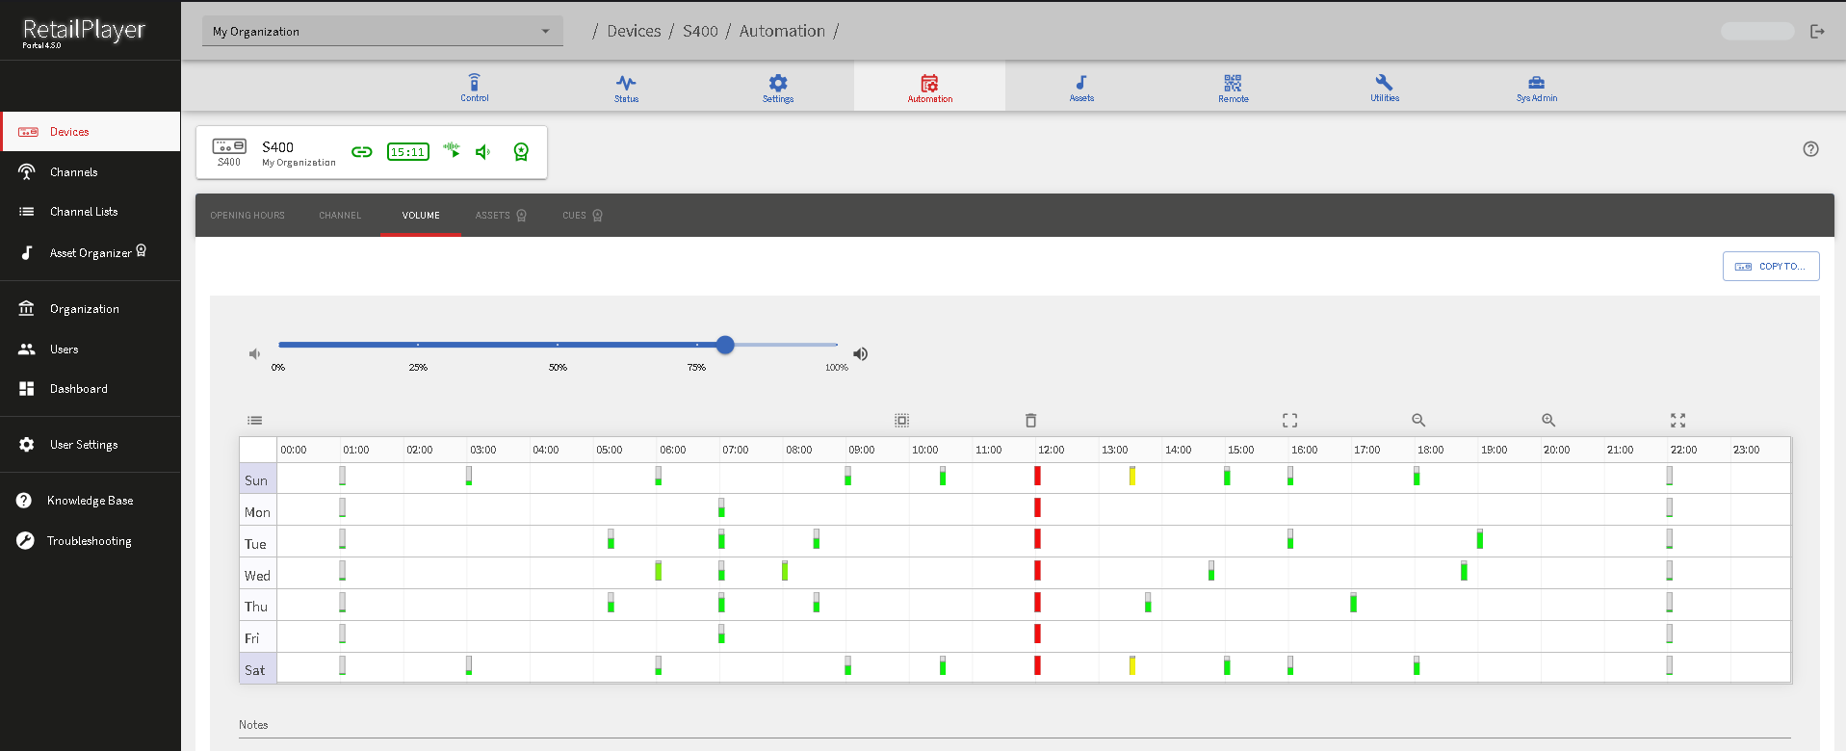Click the zoom out magnifier icon
This screenshot has height=751, width=1846.
click(1417, 421)
